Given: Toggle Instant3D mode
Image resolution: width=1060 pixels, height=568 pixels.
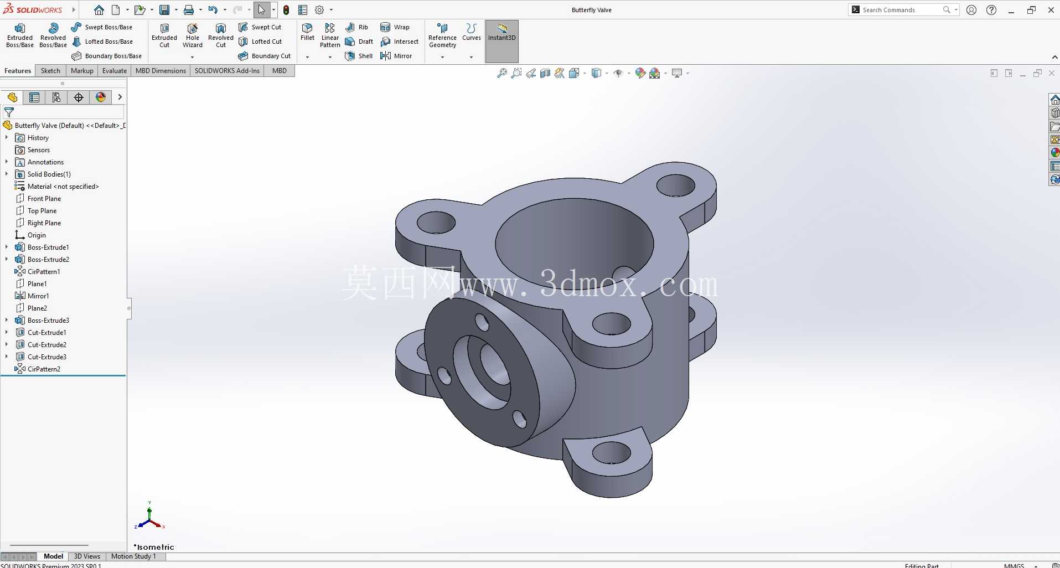Looking at the screenshot, I should tap(502, 42).
